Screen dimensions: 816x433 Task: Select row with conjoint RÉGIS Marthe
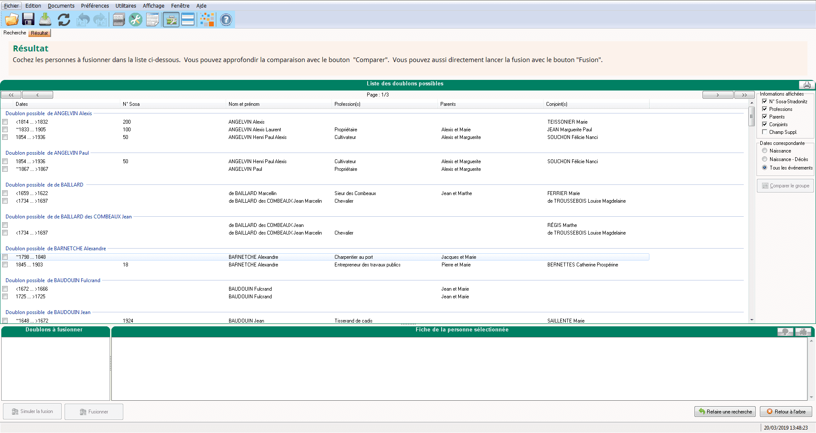[325, 225]
